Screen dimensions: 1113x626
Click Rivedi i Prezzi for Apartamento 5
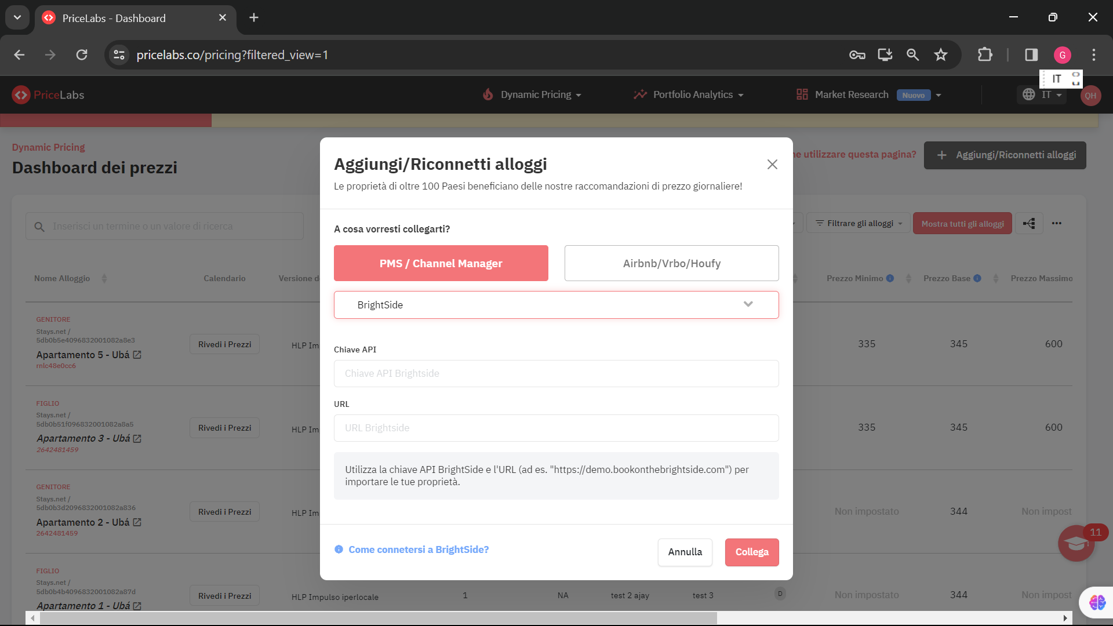[x=224, y=344]
